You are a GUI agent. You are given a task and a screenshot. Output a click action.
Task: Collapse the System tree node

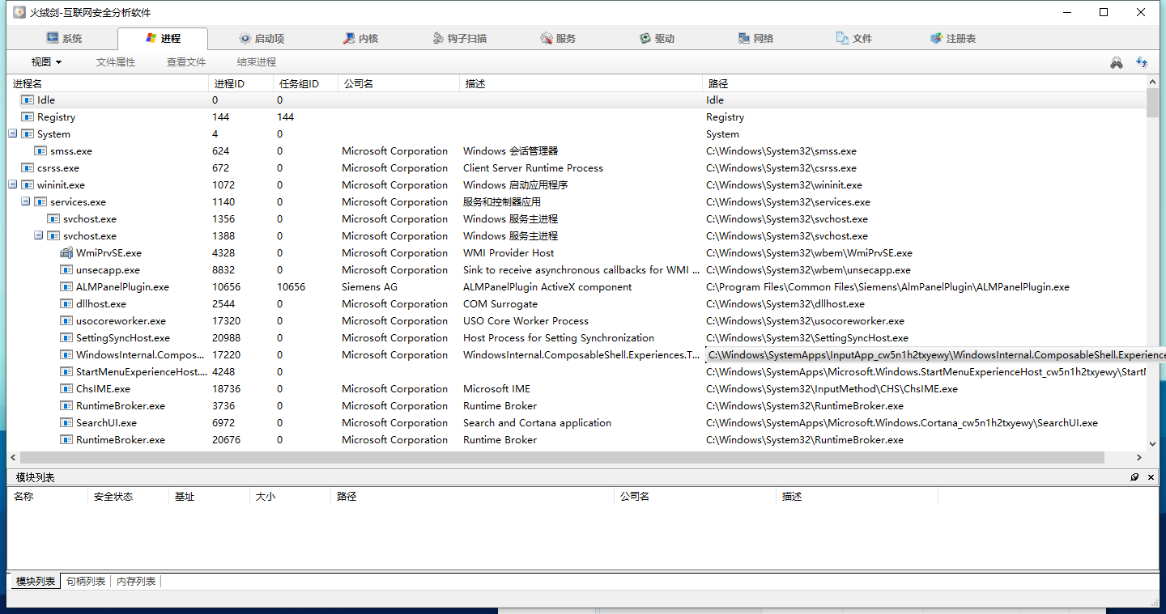point(13,134)
